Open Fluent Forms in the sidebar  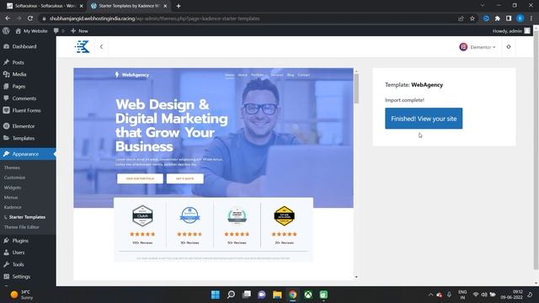pos(26,110)
